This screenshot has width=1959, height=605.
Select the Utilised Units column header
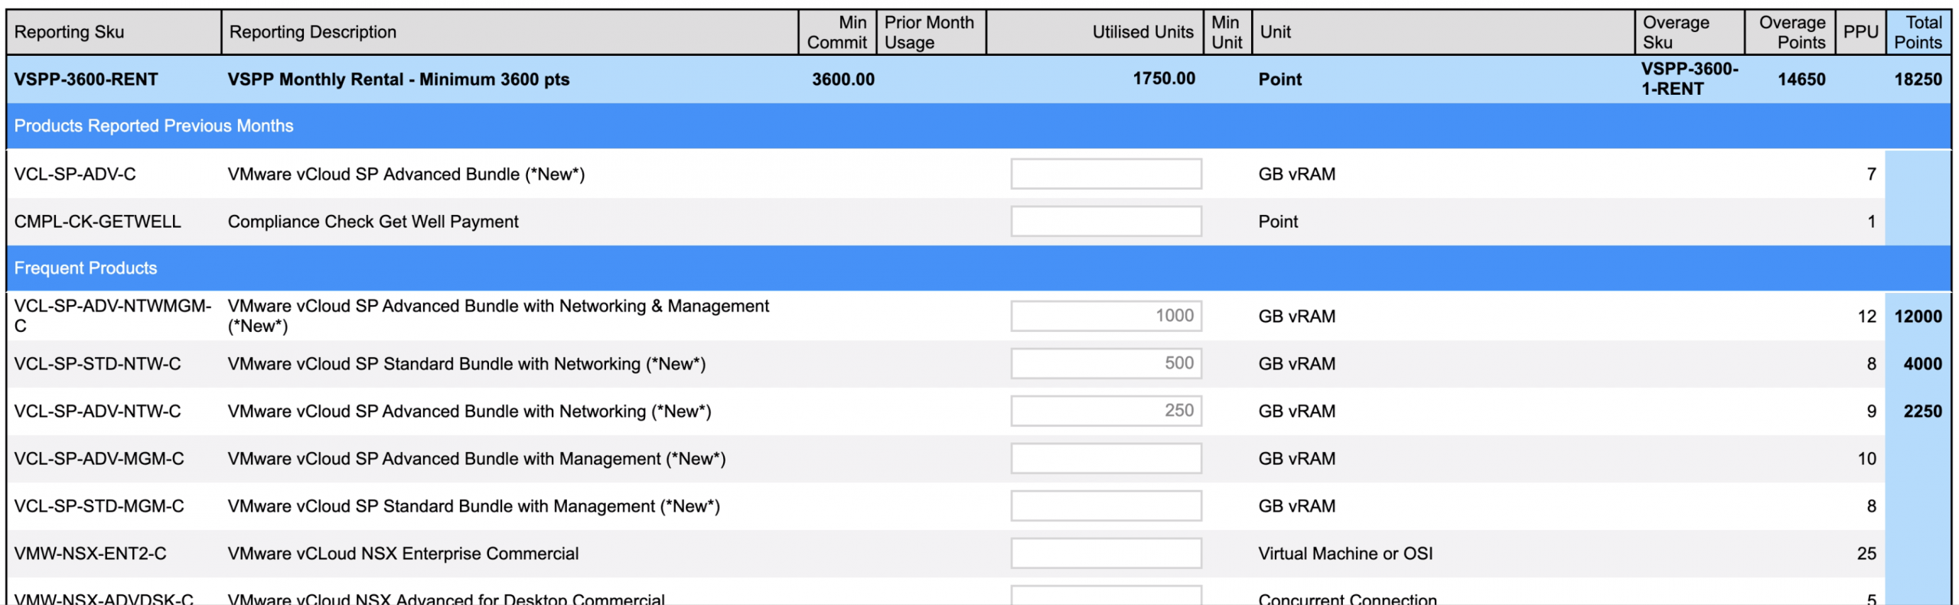pyautogui.click(x=1094, y=32)
